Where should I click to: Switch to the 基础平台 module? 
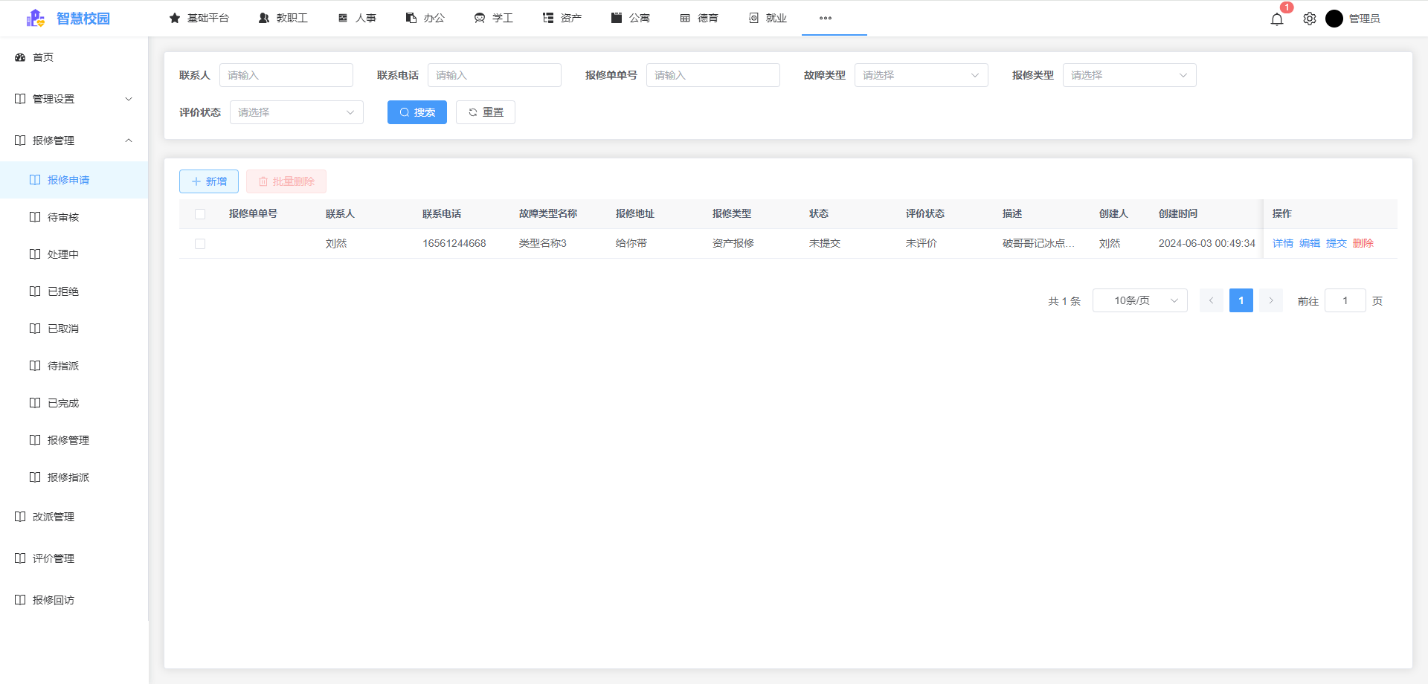[199, 18]
